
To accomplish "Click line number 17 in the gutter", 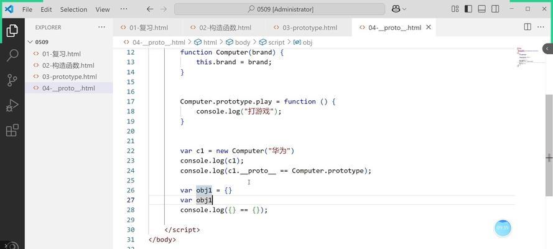I will coord(131,101).
